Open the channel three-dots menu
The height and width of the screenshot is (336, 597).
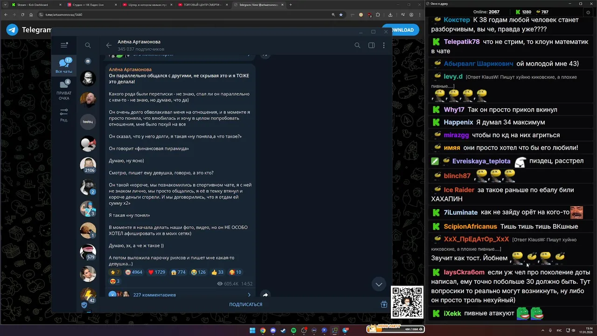tap(384, 45)
